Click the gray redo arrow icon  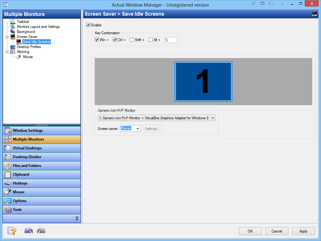(x=41, y=231)
